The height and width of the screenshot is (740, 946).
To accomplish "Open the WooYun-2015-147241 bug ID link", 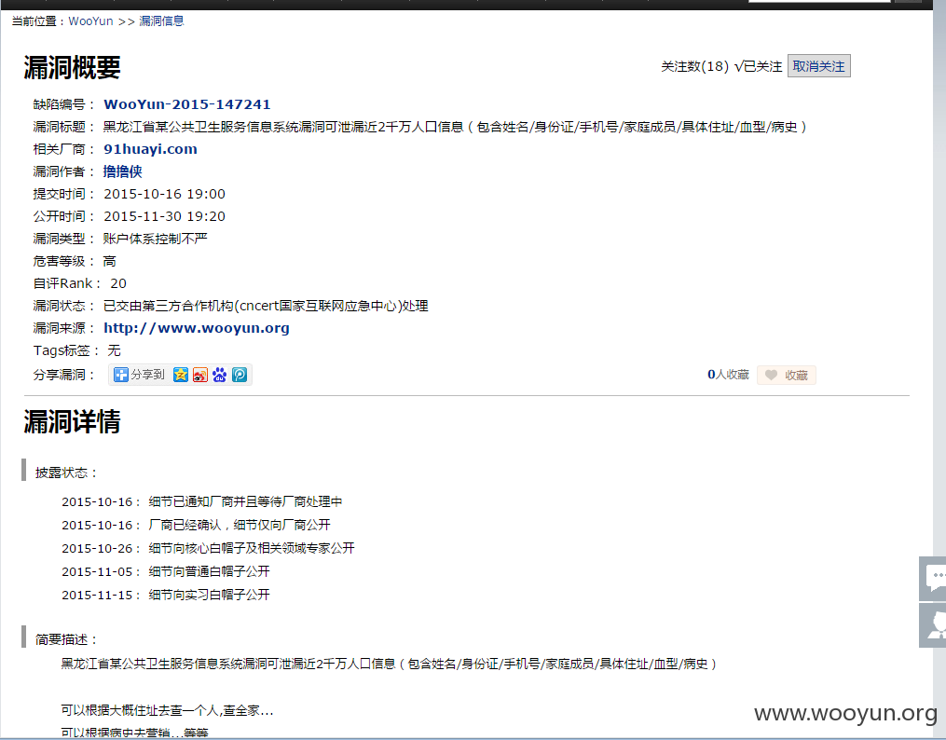I will (187, 104).
